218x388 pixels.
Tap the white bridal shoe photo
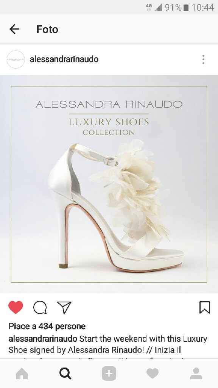[x=109, y=184]
